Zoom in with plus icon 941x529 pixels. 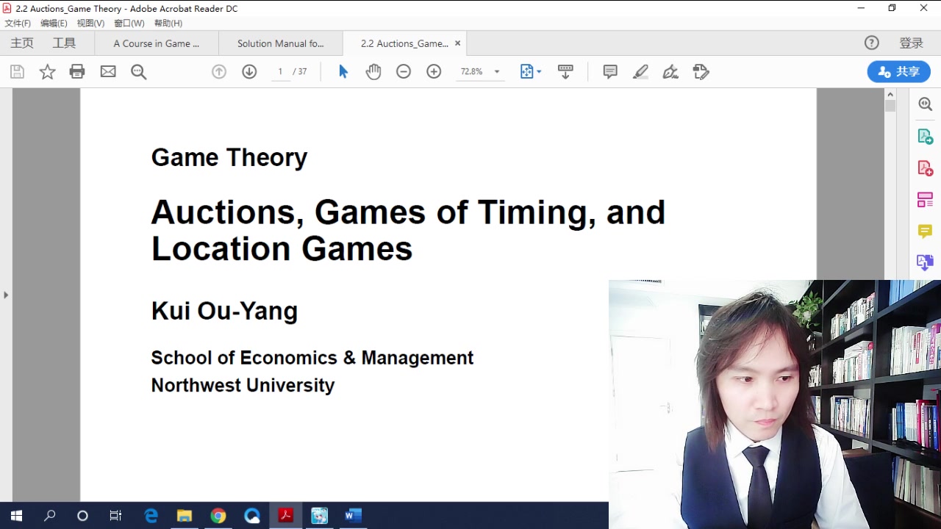pyautogui.click(x=434, y=71)
